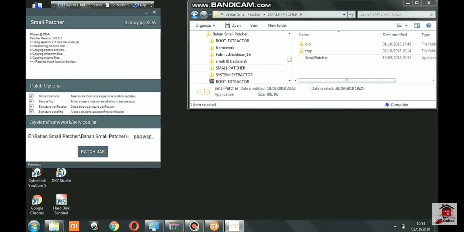The width and height of the screenshot is (464, 232).
Task: Select smali & backsmali folder in tree
Action: tap(228, 61)
